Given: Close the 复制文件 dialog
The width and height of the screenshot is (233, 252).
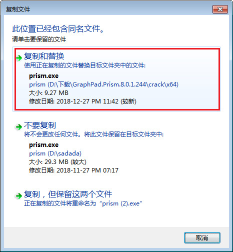Looking at the screenshot, I should click(x=220, y=9).
